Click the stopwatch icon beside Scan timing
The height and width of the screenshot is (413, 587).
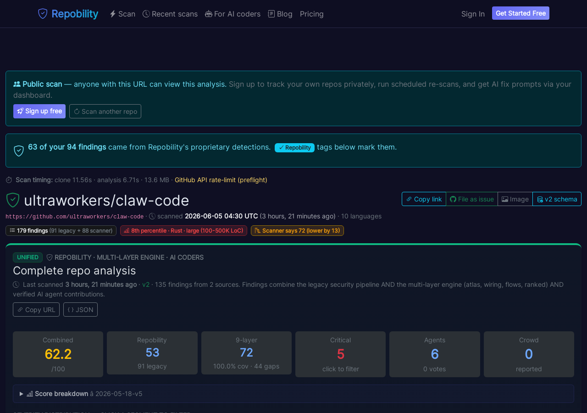(9, 180)
